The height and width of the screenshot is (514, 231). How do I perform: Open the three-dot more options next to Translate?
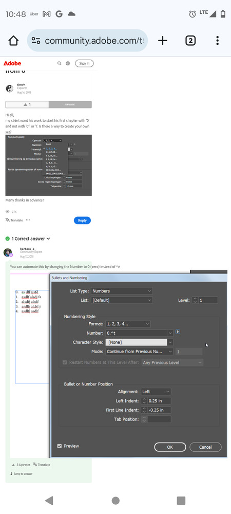[x=28, y=220]
